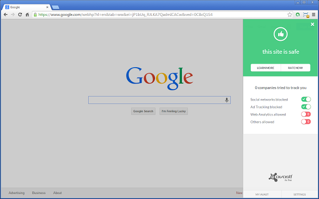Go back using the browser back arrow
This screenshot has width=319, height=199.
[x=5, y=14]
